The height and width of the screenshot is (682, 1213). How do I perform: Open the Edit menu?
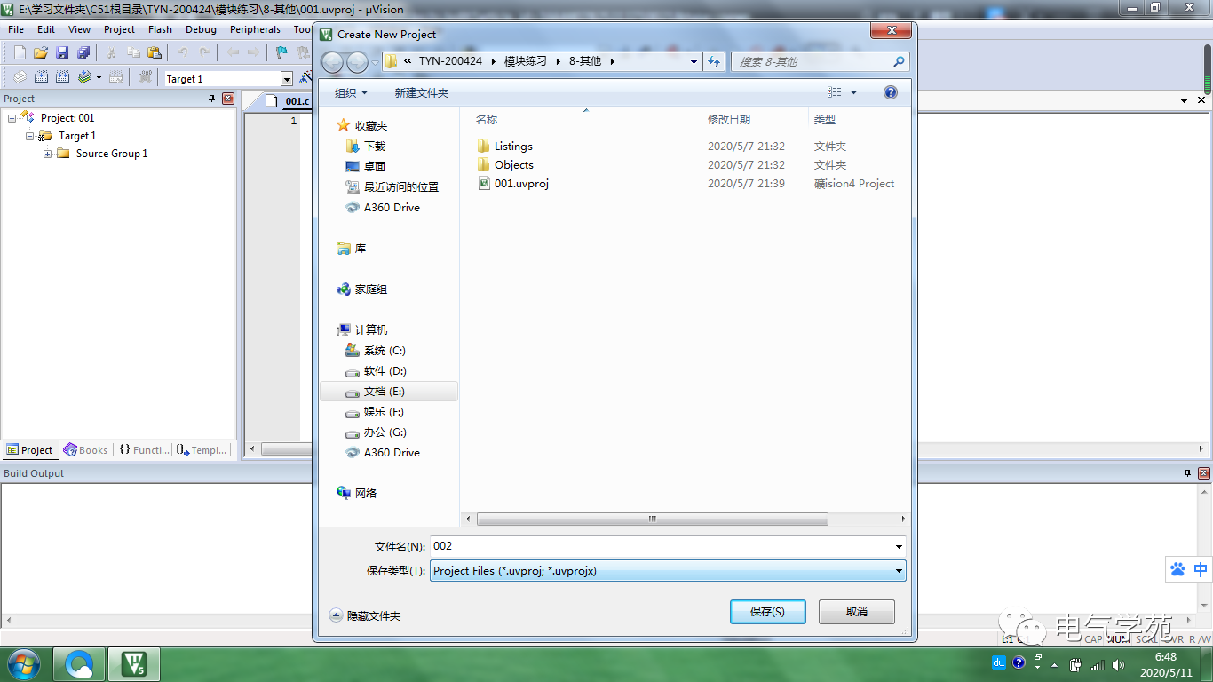[x=46, y=29]
